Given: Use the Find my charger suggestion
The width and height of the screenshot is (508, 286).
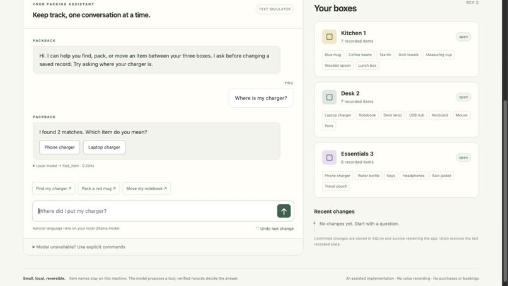Looking at the screenshot, I should pyautogui.click(x=54, y=188).
